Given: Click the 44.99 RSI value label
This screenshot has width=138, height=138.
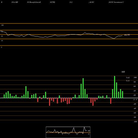Looking at the screenshot, I should point(127,35).
